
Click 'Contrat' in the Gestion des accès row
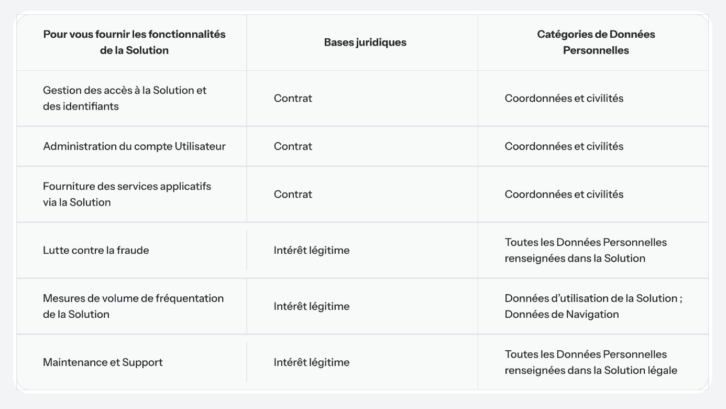tap(293, 98)
